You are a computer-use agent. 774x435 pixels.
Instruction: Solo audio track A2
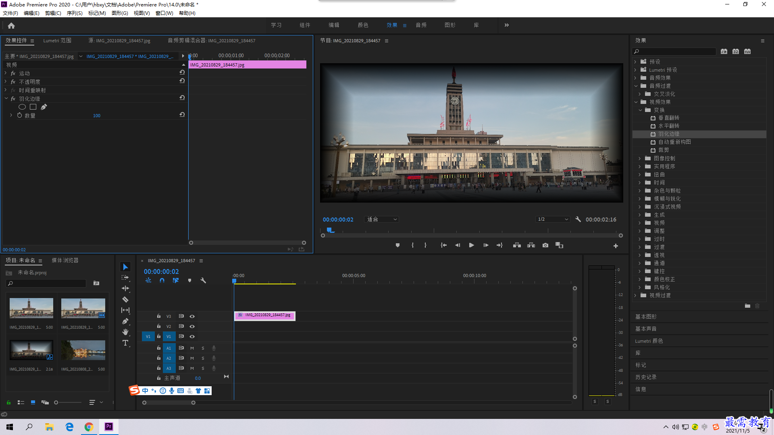203,358
